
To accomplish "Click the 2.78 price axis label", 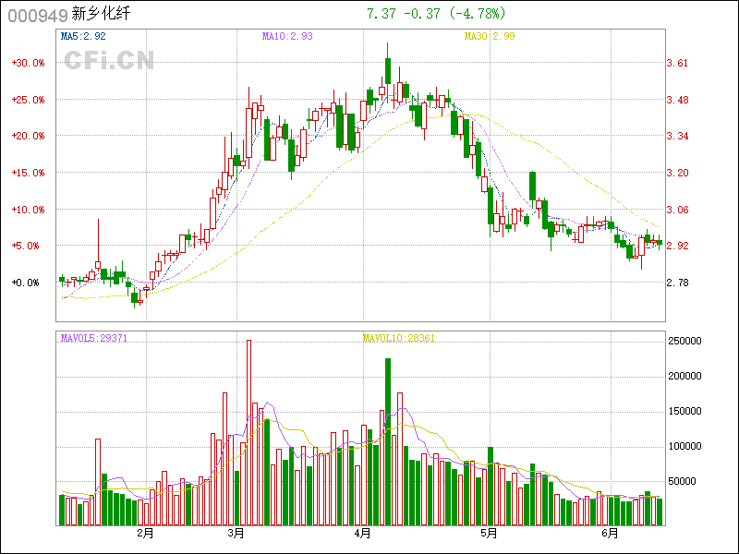I will [x=678, y=283].
